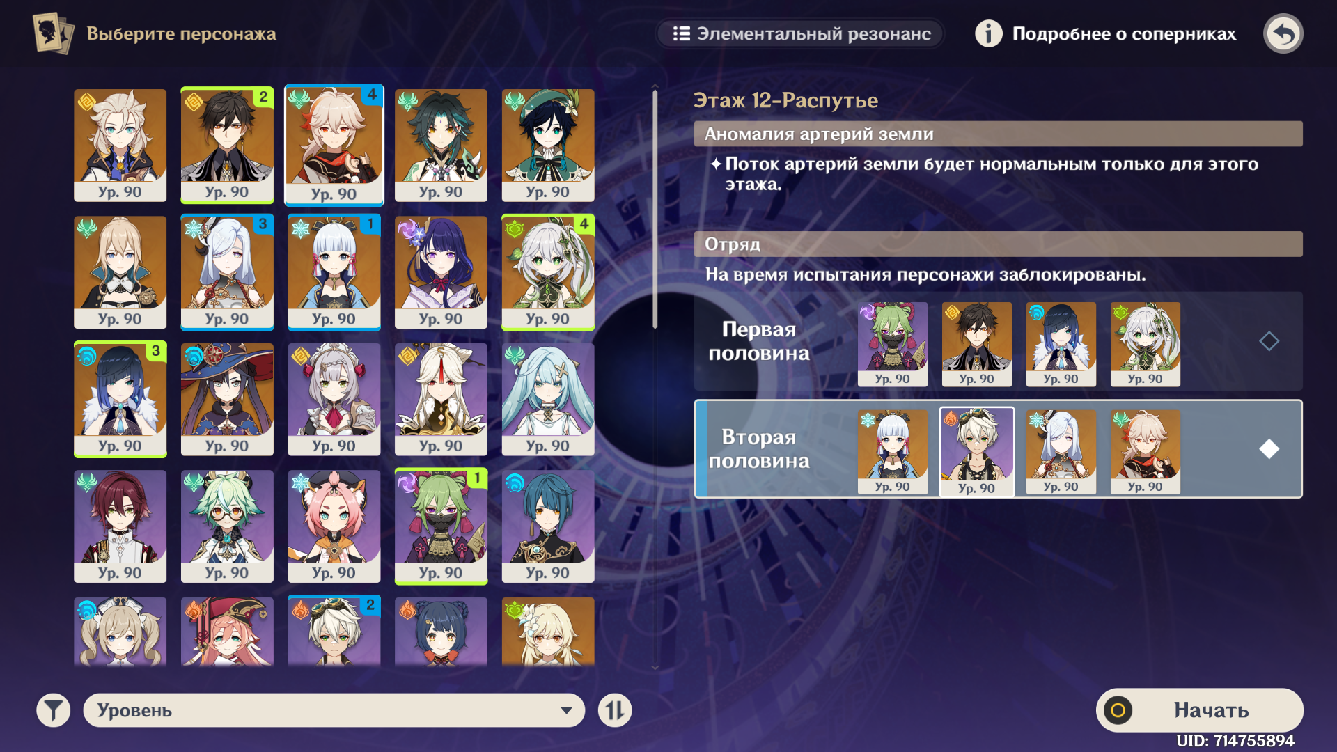
Task: Click the back arrow icon
Action: tap(1283, 33)
